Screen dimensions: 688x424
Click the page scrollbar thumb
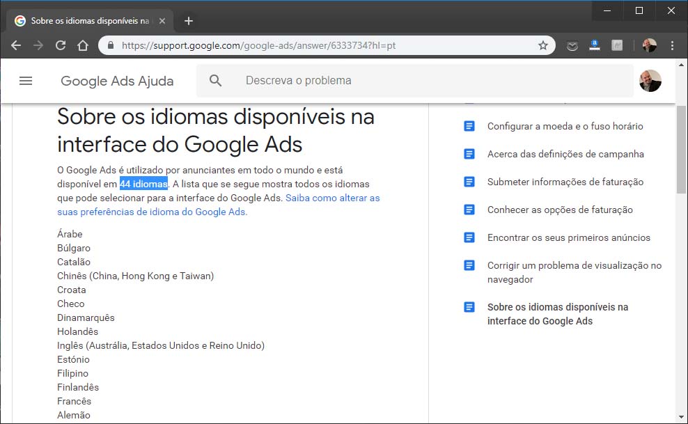point(681,149)
